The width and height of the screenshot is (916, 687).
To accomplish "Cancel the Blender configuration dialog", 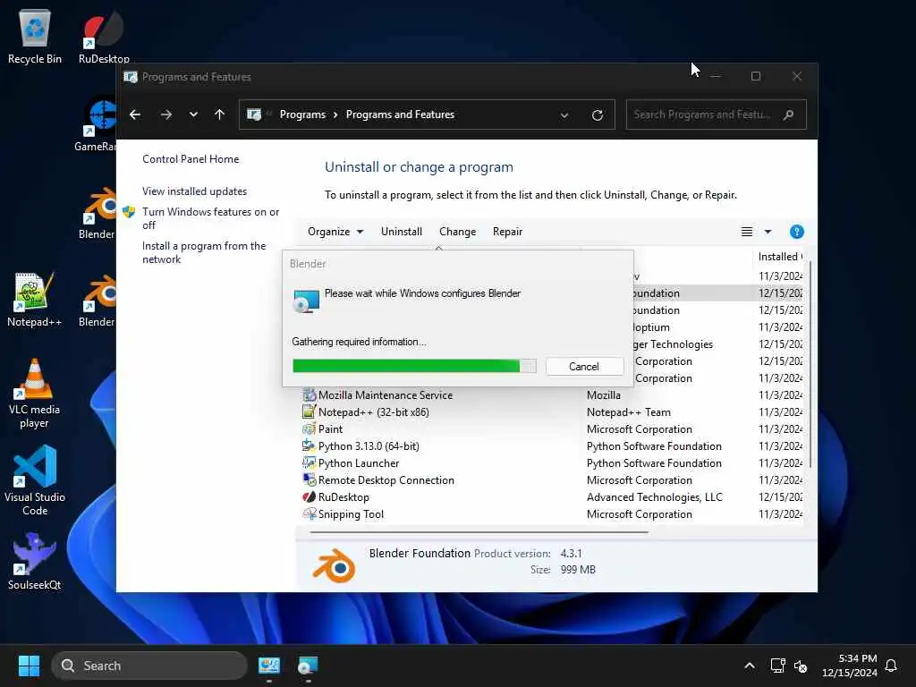I will (x=584, y=366).
